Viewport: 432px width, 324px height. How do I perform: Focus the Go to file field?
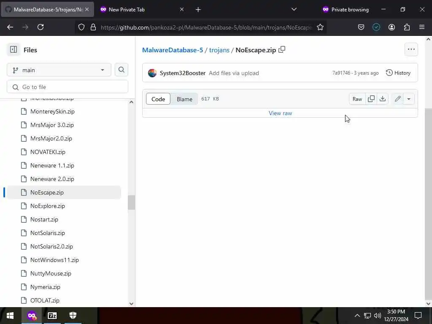click(67, 87)
